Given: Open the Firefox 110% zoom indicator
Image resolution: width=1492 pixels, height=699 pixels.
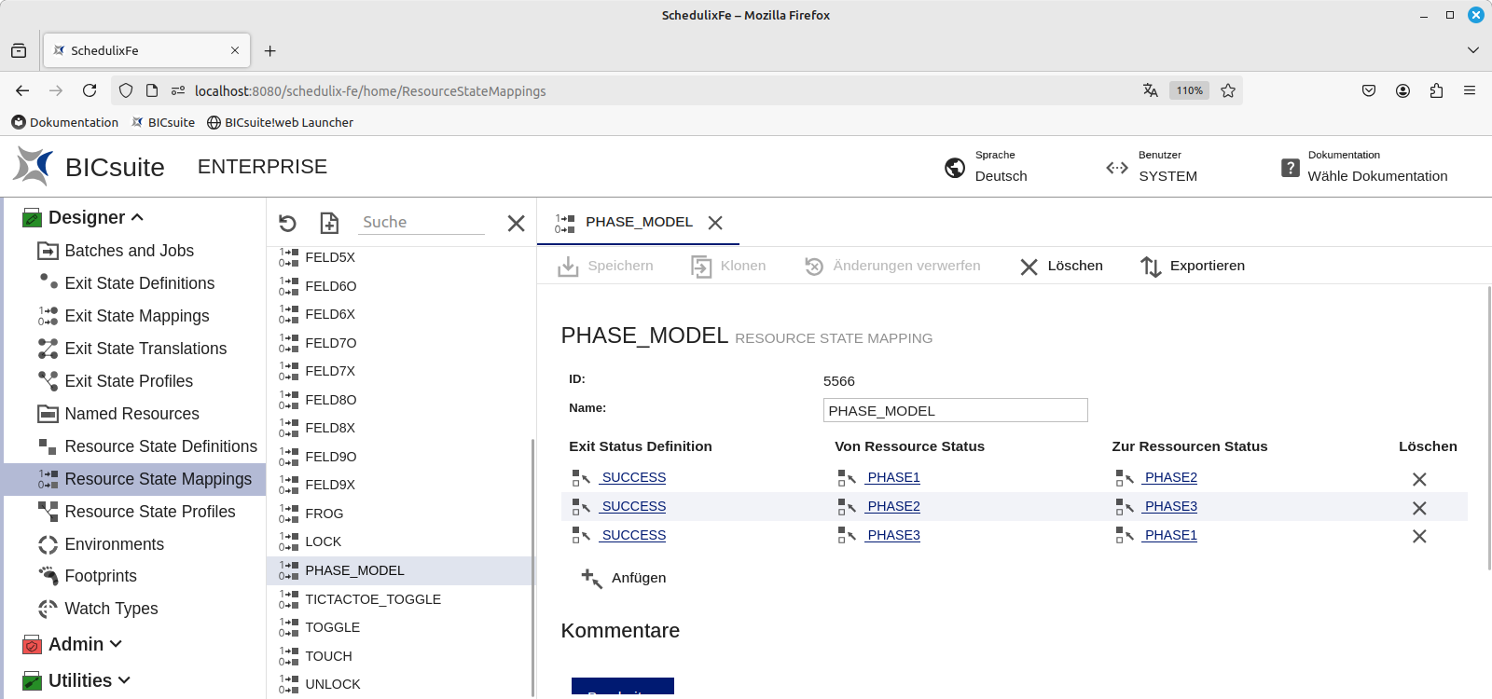Looking at the screenshot, I should click(1189, 90).
